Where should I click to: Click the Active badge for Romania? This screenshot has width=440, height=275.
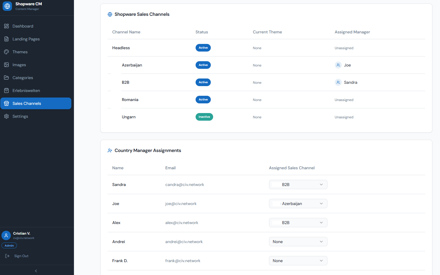click(x=203, y=100)
